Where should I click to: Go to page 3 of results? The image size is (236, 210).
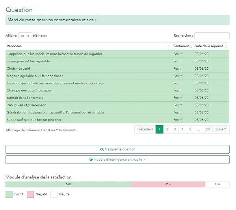[x=175, y=129]
